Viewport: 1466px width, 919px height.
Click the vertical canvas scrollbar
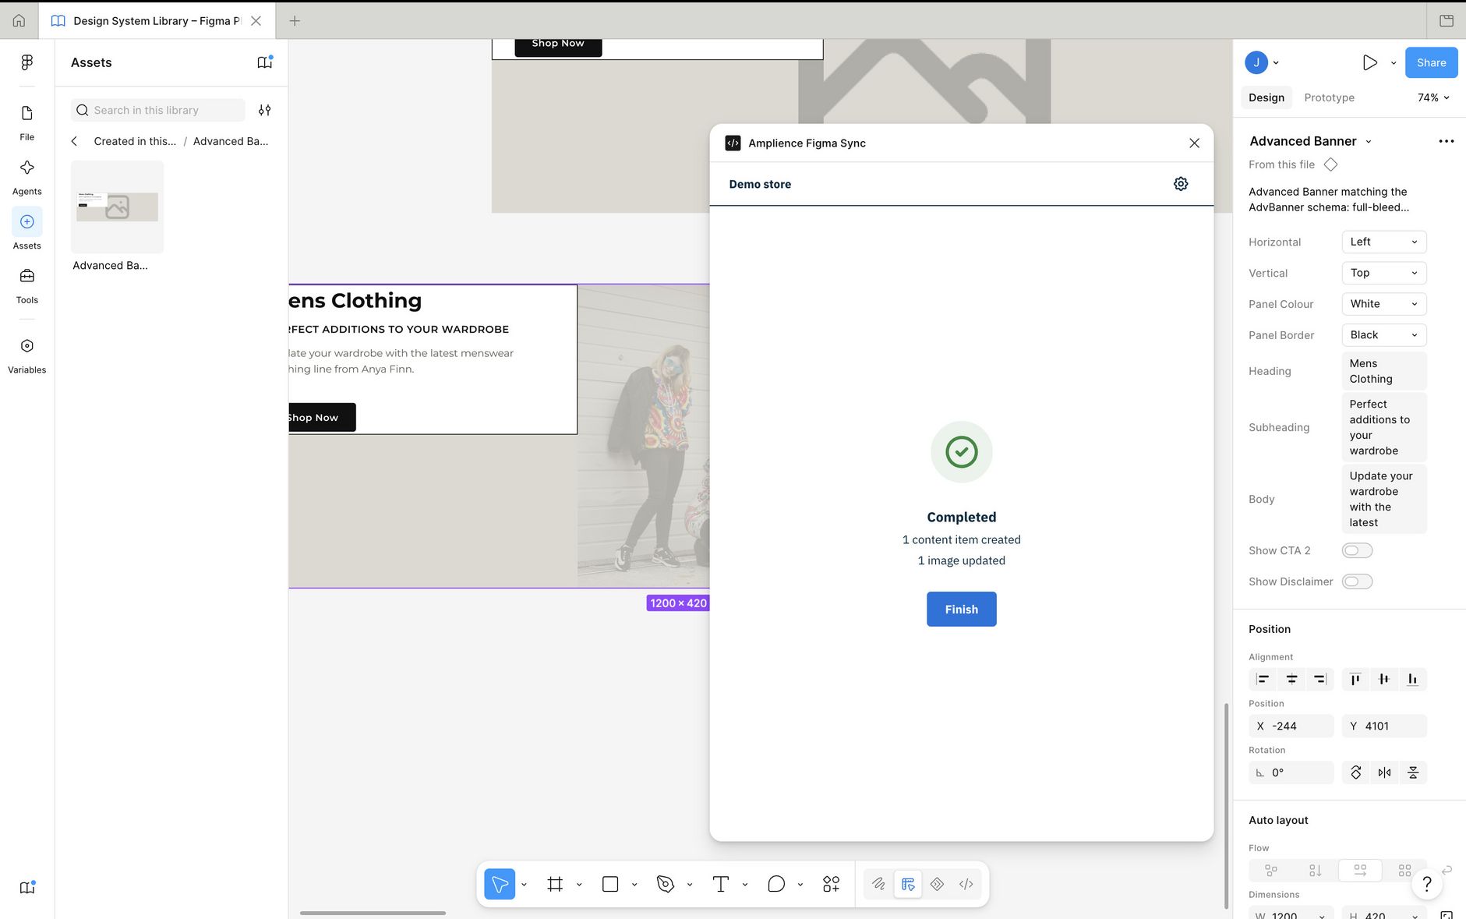[1226, 805]
